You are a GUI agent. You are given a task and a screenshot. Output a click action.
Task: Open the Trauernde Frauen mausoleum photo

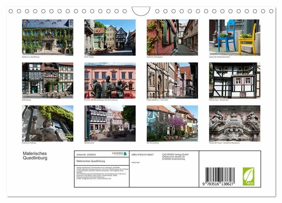[234, 123]
